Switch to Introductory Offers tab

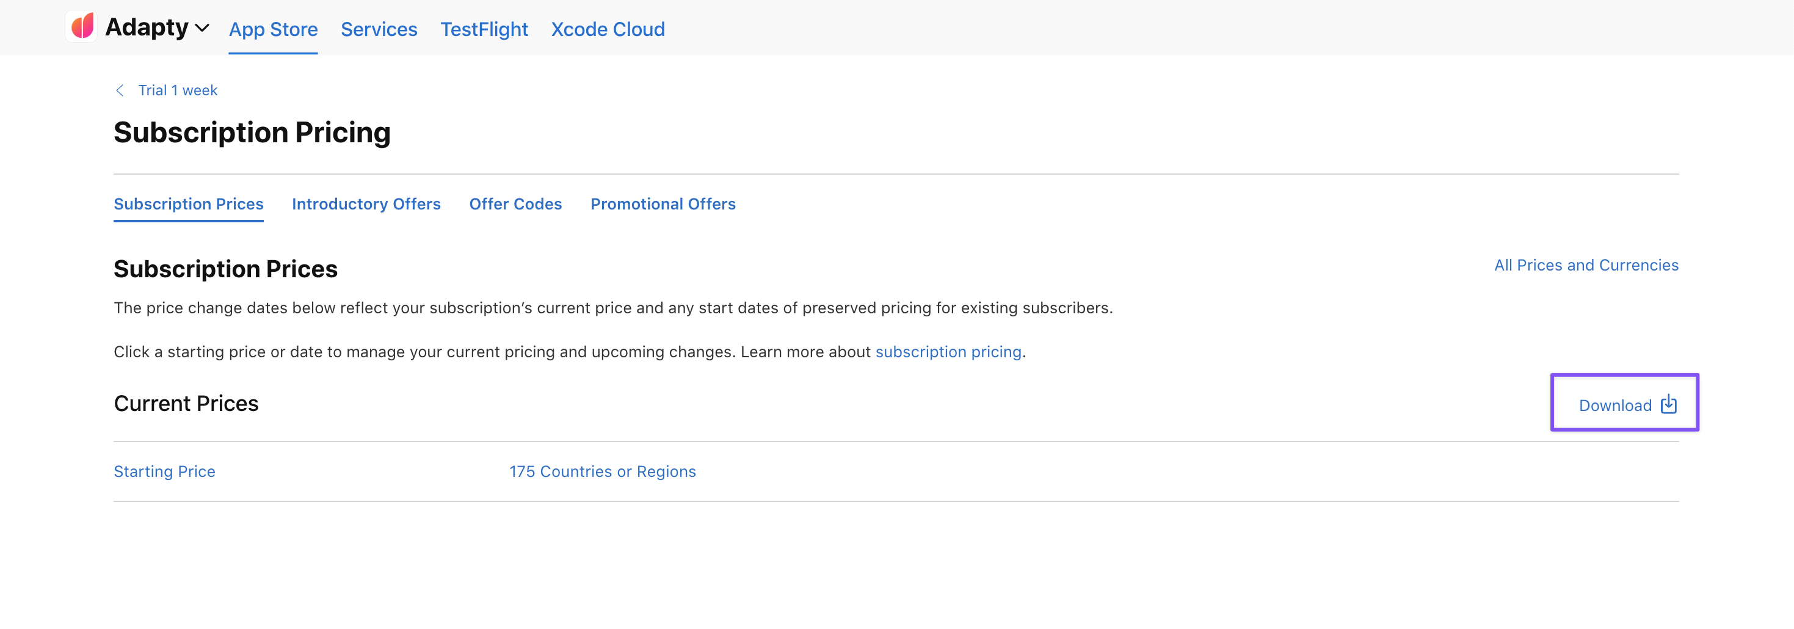click(366, 204)
